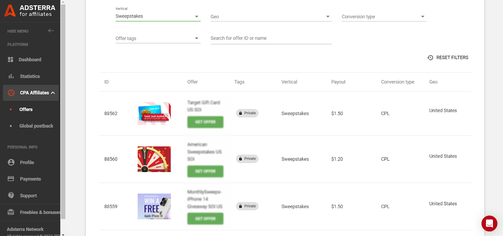The height and width of the screenshot is (236, 503).
Task: Click the Payout column header
Action: click(x=338, y=82)
